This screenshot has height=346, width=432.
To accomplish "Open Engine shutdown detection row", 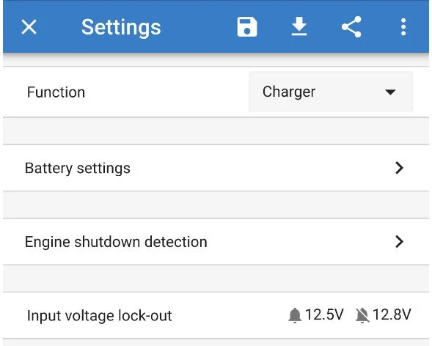I will coord(216,242).
